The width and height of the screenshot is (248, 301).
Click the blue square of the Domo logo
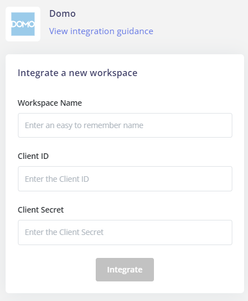click(x=23, y=24)
